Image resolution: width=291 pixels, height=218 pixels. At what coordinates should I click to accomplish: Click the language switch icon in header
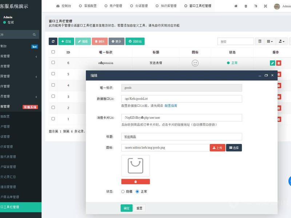pyautogui.click(x=256, y=6)
